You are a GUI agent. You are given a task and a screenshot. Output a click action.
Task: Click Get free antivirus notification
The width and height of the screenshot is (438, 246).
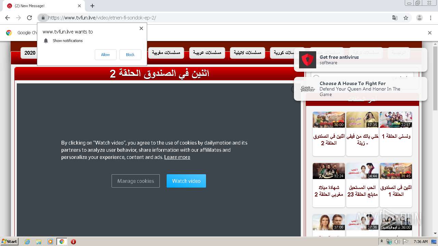pos(361,60)
